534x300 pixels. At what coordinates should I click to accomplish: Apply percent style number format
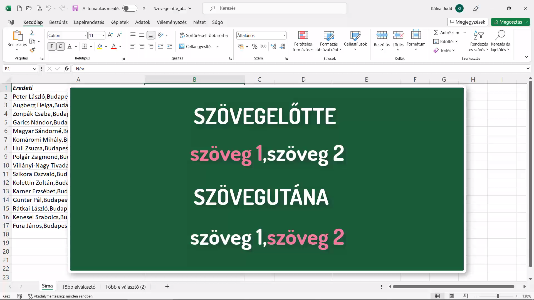[254, 46]
